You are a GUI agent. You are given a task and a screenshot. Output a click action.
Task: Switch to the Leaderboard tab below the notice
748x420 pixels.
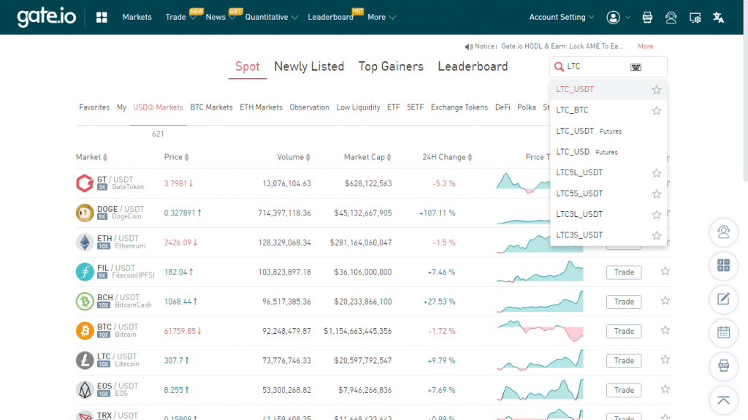pyautogui.click(x=473, y=66)
